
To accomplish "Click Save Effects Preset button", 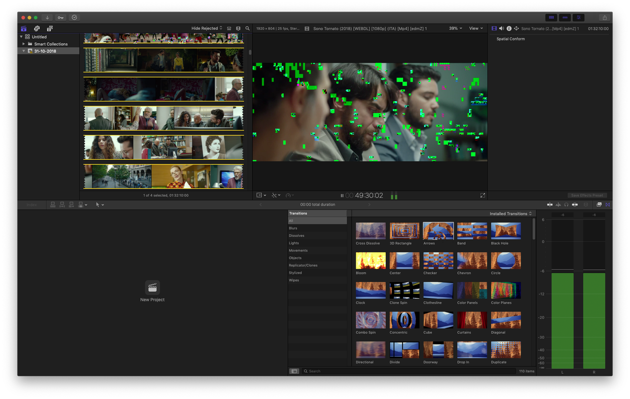I will point(587,196).
